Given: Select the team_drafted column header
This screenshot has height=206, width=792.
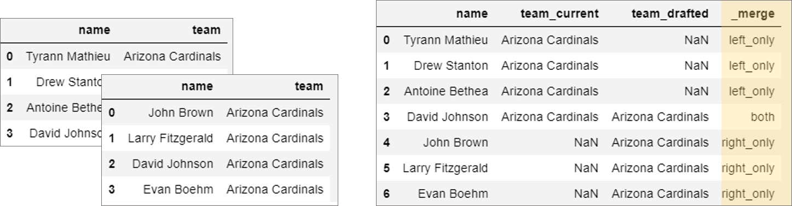Looking at the screenshot, I should (x=670, y=15).
